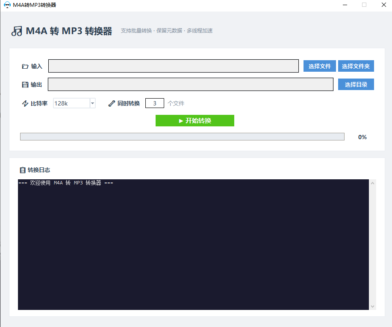Click the 0% progress label

point(362,137)
